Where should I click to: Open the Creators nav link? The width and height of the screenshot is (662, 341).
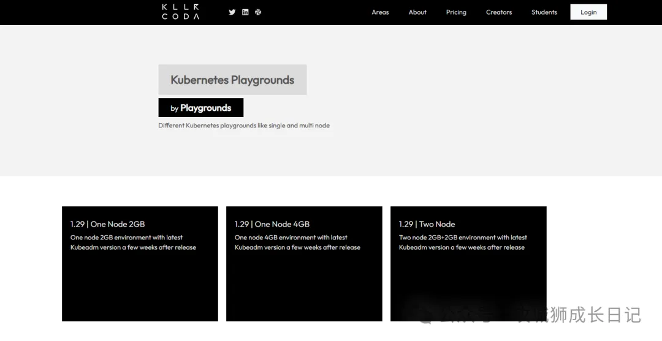[498, 12]
